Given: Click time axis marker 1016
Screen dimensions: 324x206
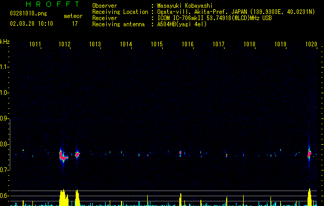Looking at the screenshot, I should [x=187, y=44].
